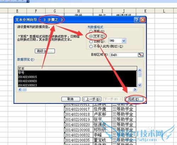Click cell 201402100835 in the sheet
Image resolution: width=177 pixels, height=145 pixels.
79,140
